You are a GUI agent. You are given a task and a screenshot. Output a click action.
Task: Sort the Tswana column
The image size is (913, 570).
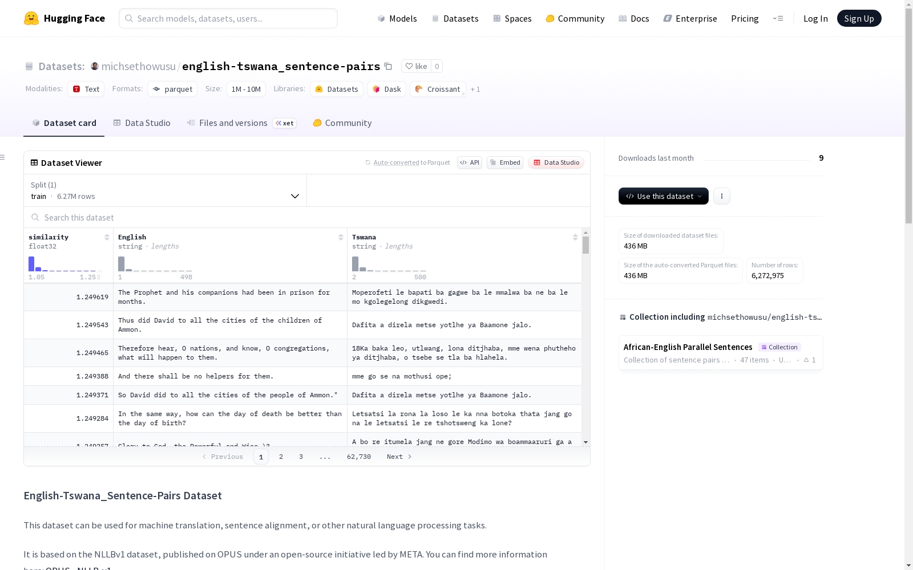575,237
